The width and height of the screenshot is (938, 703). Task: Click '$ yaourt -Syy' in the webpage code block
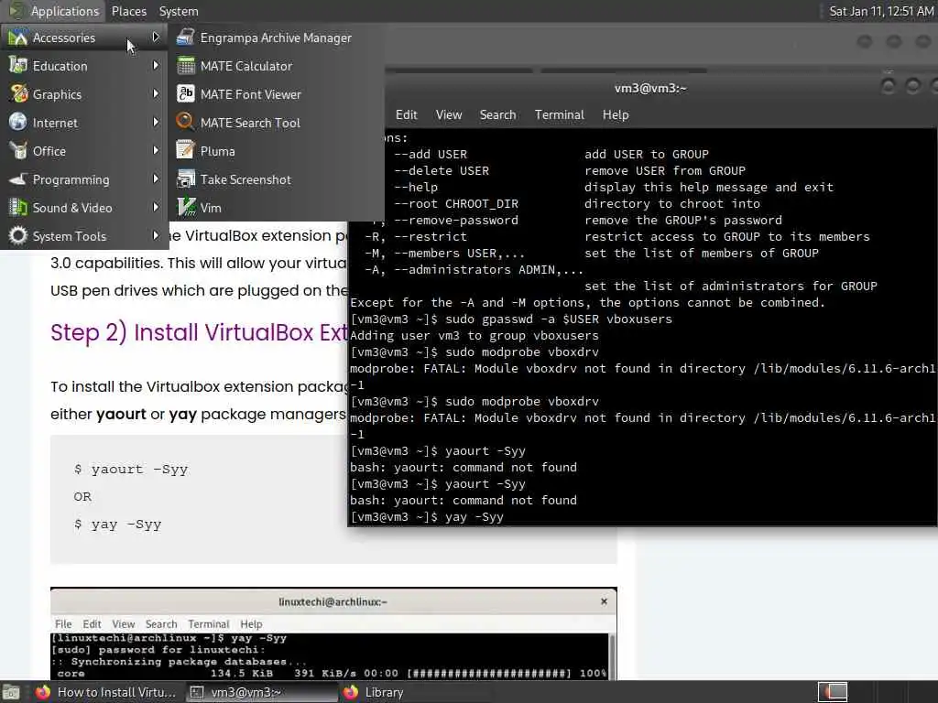click(x=131, y=470)
